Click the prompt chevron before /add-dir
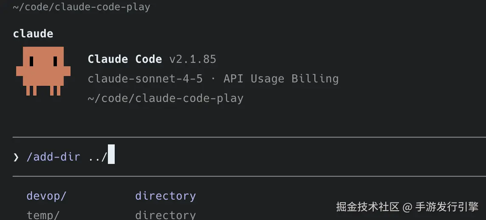 click(16, 157)
